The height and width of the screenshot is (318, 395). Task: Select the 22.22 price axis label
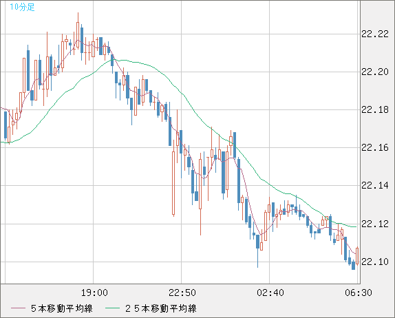tap(375, 34)
